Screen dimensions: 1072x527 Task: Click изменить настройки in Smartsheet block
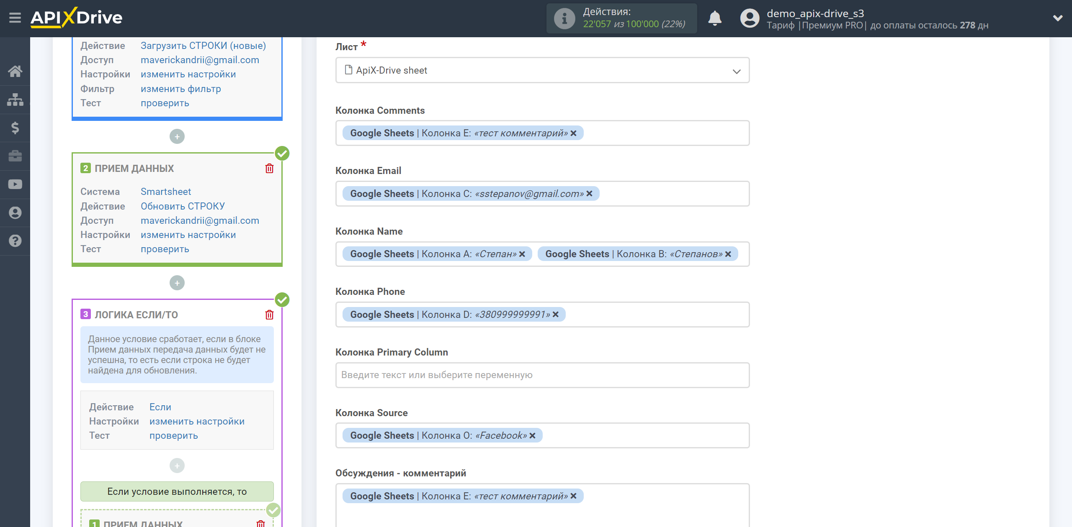(188, 235)
